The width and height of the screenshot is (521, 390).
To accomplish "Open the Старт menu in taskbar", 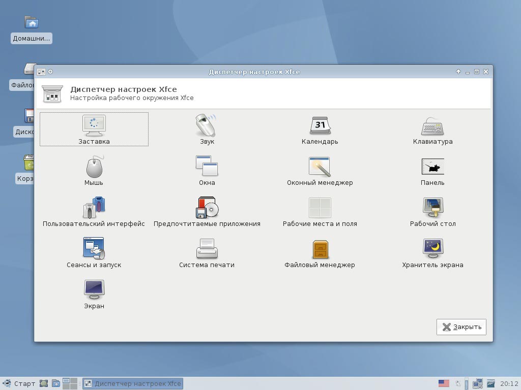I will (19, 383).
